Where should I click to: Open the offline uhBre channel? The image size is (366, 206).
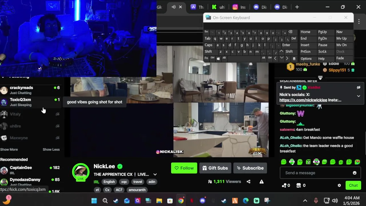[x=30, y=126]
